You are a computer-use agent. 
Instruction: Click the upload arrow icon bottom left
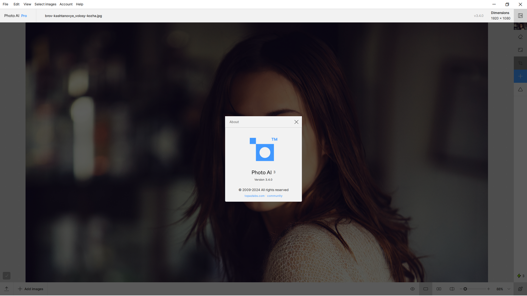click(x=7, y=289)
